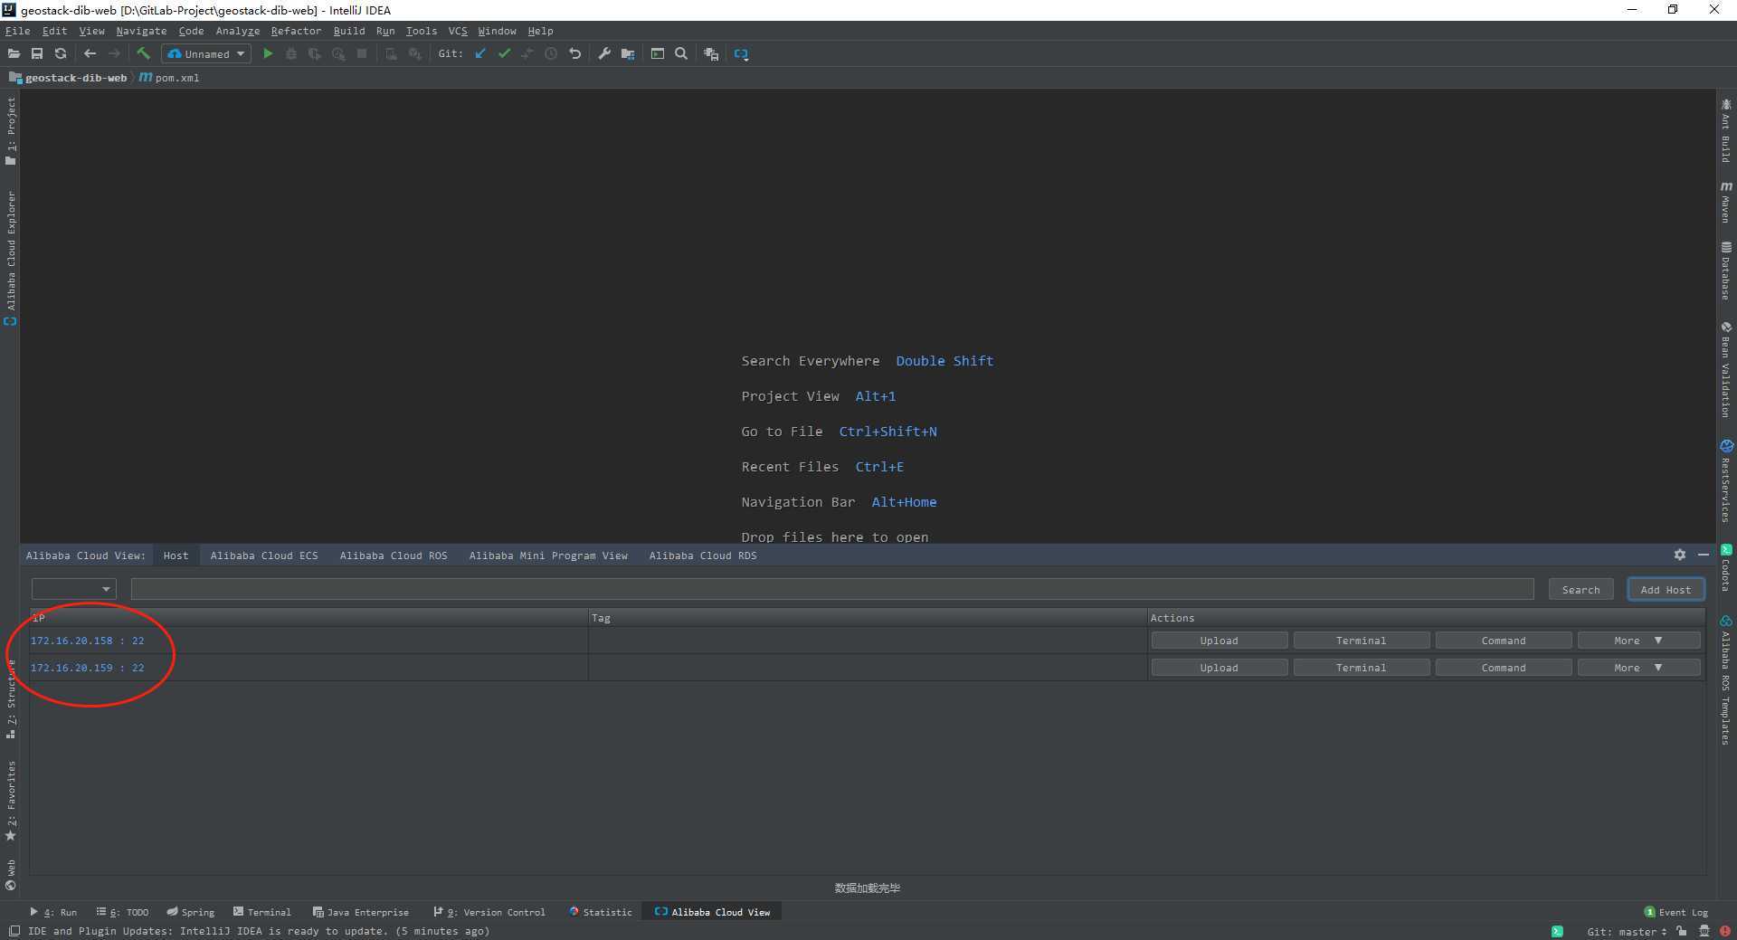This screenshot has width=1737, height=940.
Task: Open RestServices side panel
Action: pyautogui.click(x=1726, y=481)
